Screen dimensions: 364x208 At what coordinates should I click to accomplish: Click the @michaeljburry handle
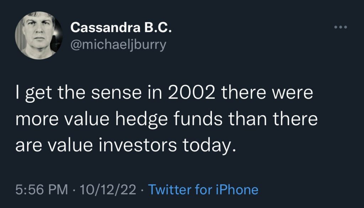click(x=118, y=46)
